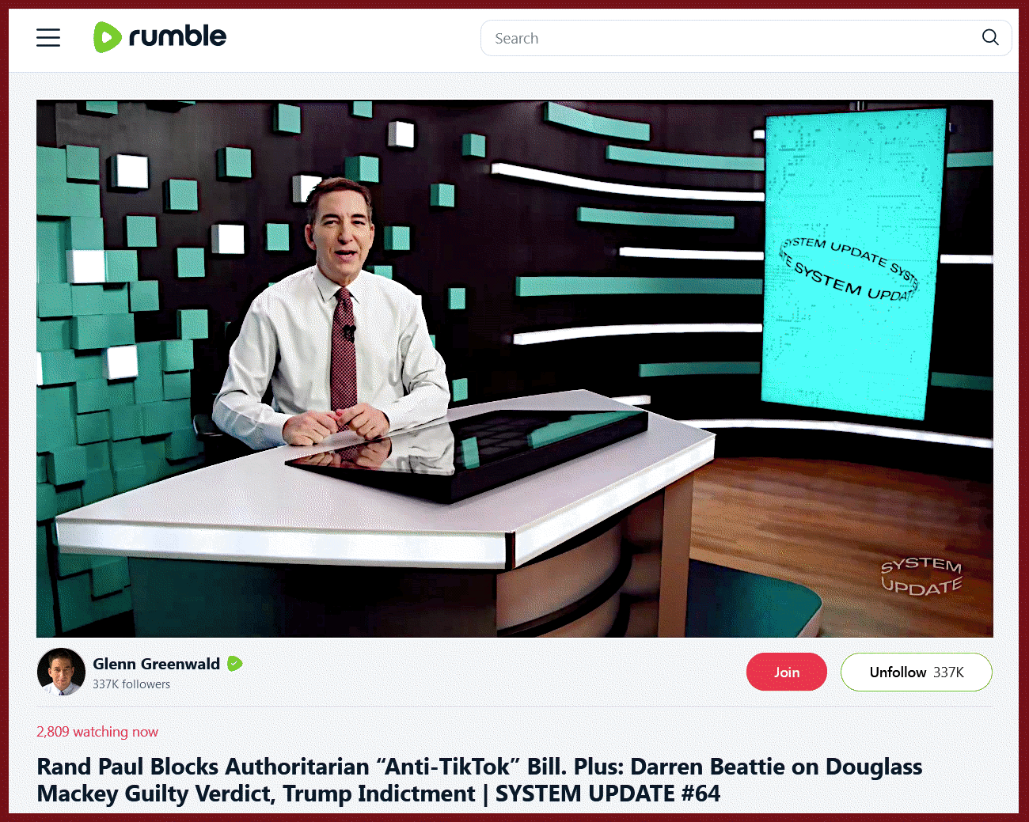The width and height of the screenshot is (1029, 822).
Task: Click the System Update video player
Action: [514, 369]
